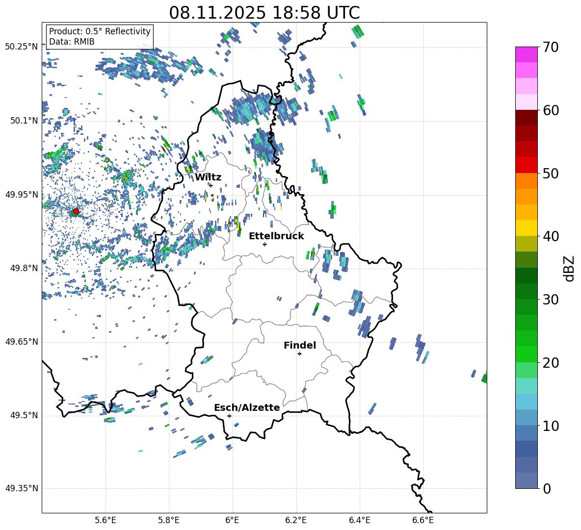Image resolution: width=581 pixels, height=530 pixels.
Task: Click the cross marker below Findel
Action: 299,353
